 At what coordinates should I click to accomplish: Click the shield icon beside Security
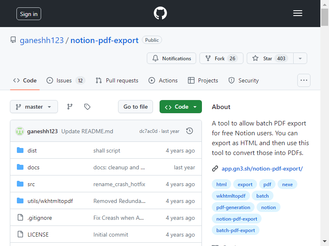[x=232, y=80]
